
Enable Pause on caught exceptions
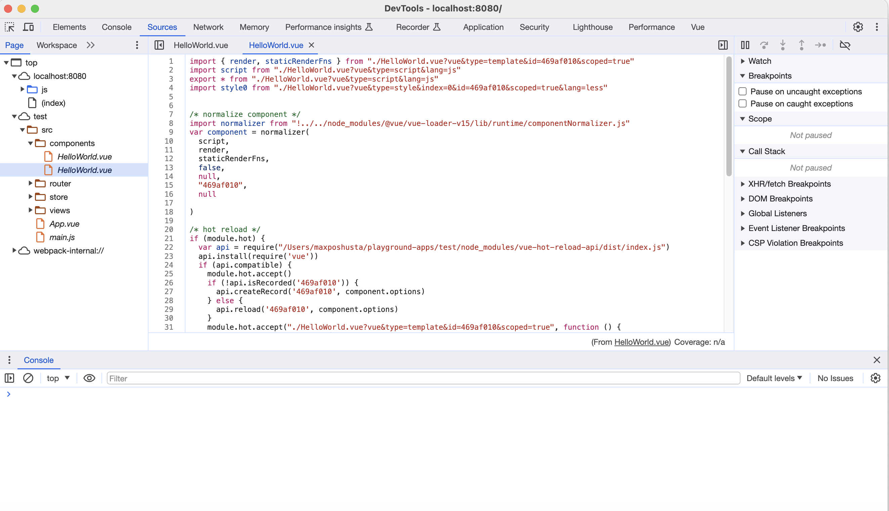(x=743, y=103)
